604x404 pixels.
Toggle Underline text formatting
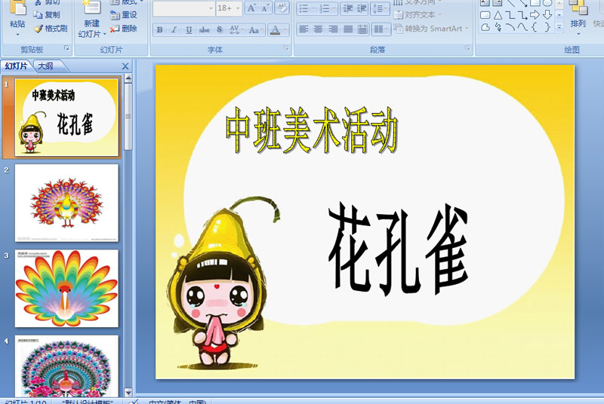point(189,29)
